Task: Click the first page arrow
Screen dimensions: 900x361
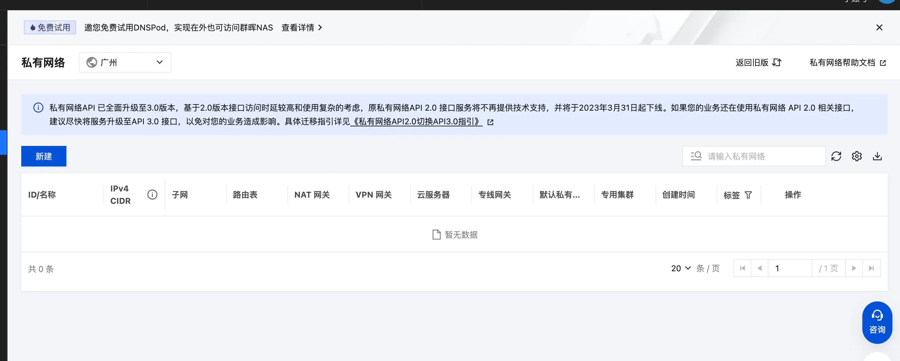Action: click(743, 268)
